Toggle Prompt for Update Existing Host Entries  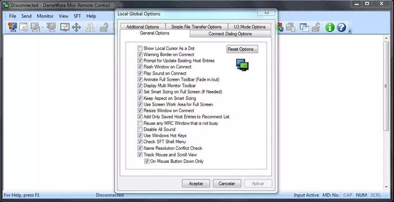140,61
